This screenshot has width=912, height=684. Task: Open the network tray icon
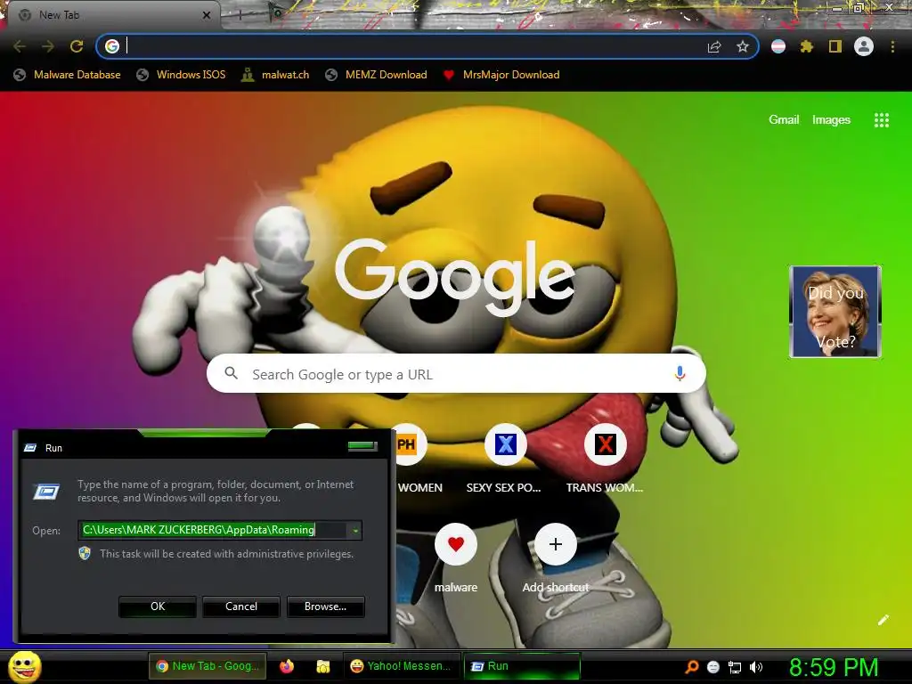[735, 667]
